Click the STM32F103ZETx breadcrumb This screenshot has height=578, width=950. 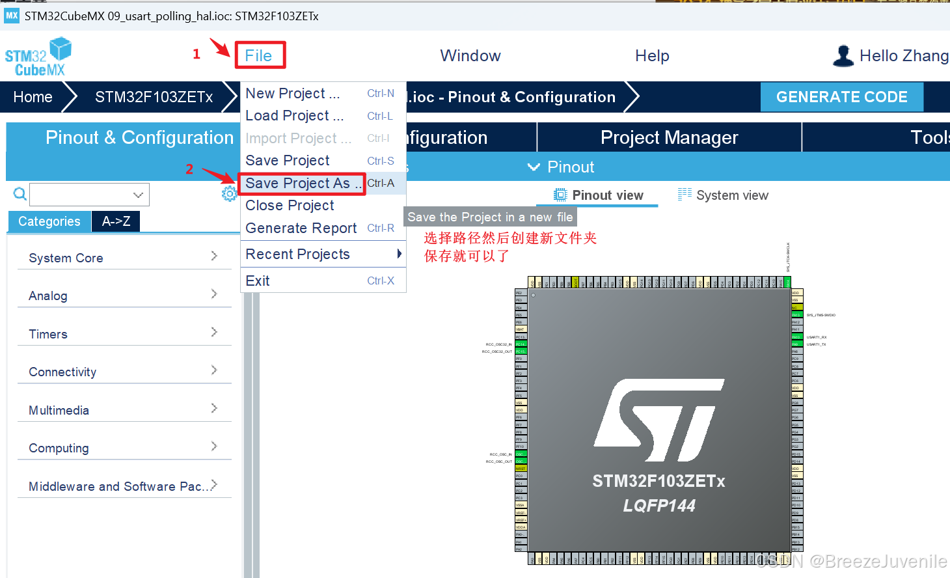[154, 97]
